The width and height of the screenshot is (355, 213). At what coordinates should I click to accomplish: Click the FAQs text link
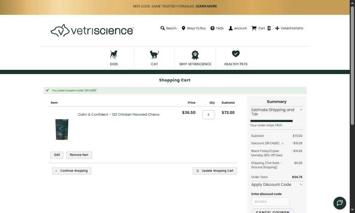coord(220,28)
